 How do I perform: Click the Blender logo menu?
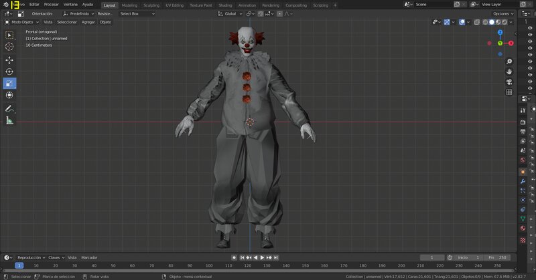[x=6, y=5]
